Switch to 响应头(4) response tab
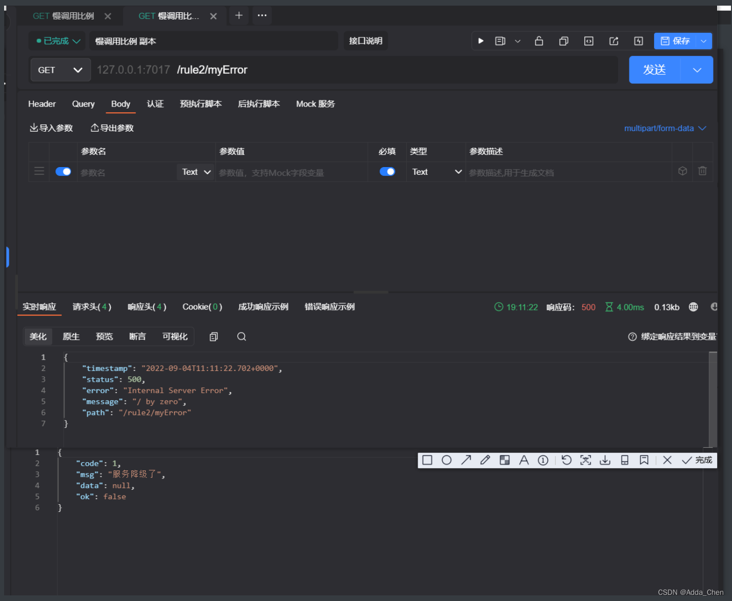Image resolution: width=732 pixels, height=601 pixels. click(147, 307)
